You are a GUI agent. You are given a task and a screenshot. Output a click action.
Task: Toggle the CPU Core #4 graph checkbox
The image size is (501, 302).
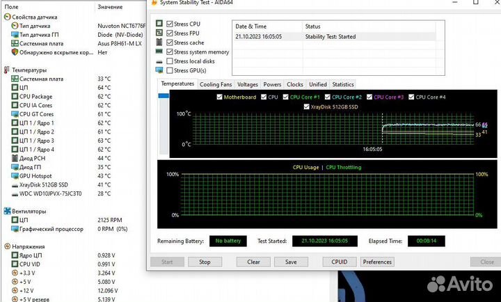[x=411, y=97]
